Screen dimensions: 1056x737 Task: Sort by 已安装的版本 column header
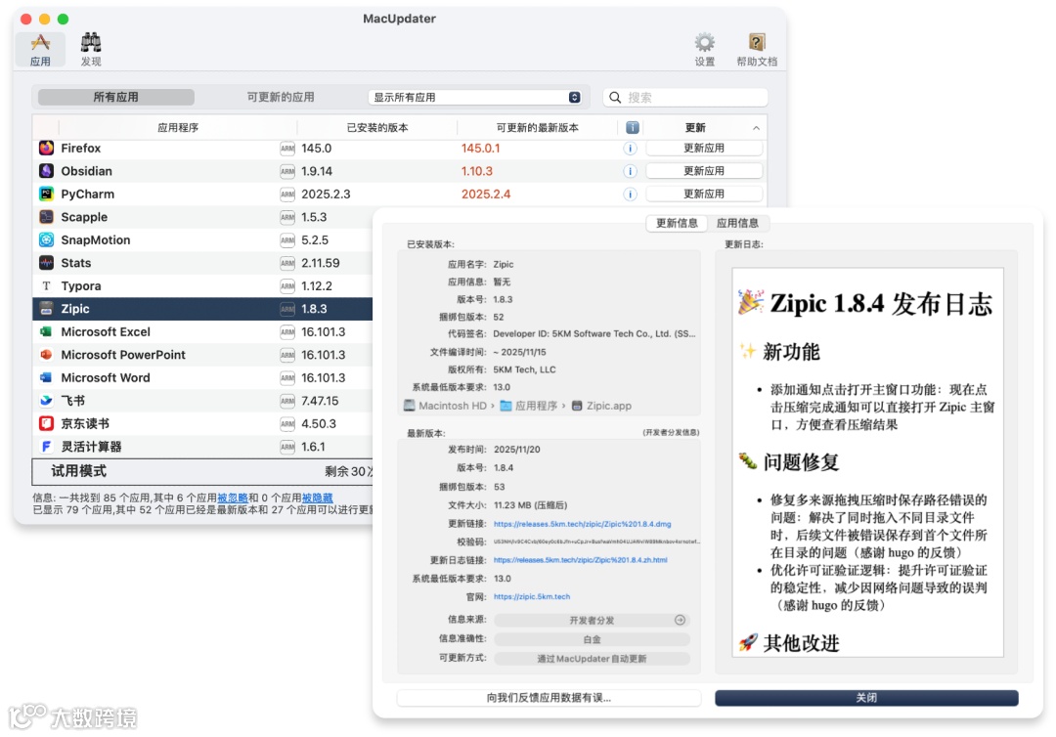pyautogui.click(x=377, y=127)
